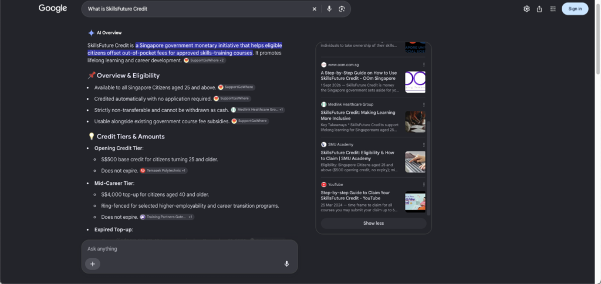This screenshot has width=601, height=284.
Task: Clear the search query with the X icon
Action: tap(315, 9)
